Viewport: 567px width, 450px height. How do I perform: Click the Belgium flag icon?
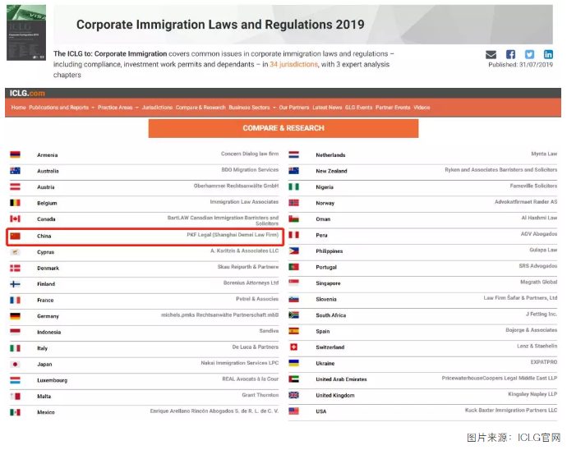15,203
